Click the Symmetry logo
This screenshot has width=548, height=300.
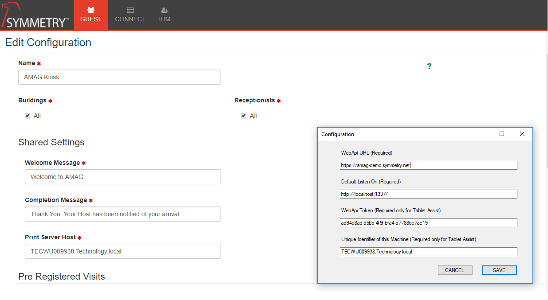pyautogui.click(x=35, y=15)
